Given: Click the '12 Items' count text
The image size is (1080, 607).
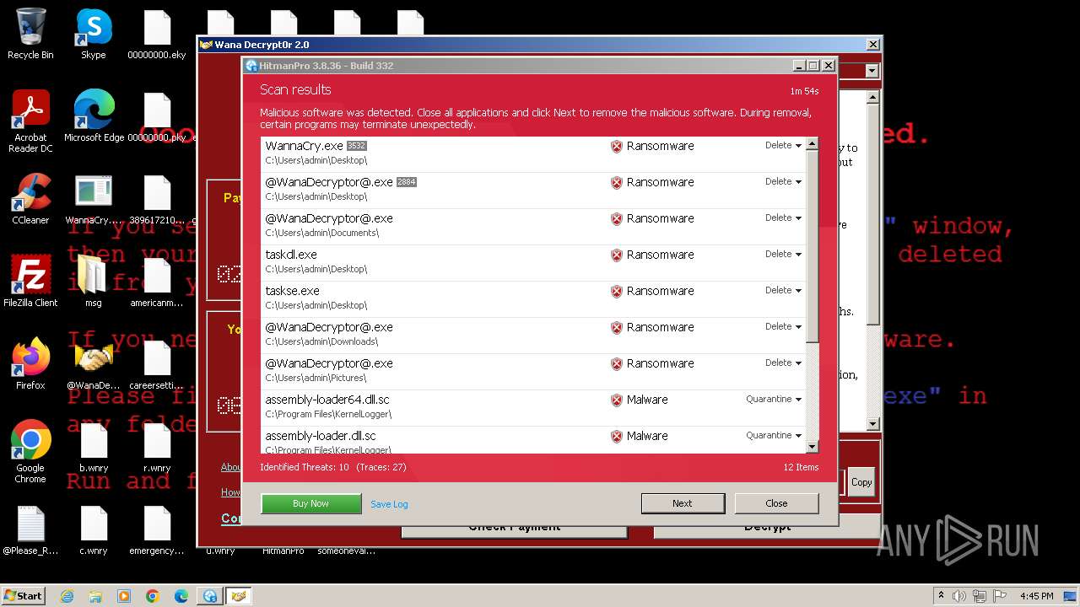Looking at the screenshot, I should [801, 467].
